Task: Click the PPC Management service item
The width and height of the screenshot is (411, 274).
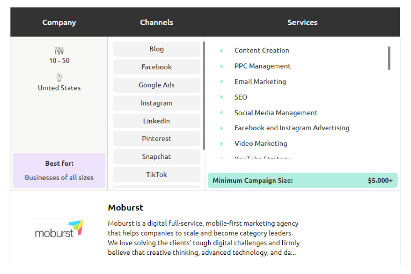Action: coord(263,66)
